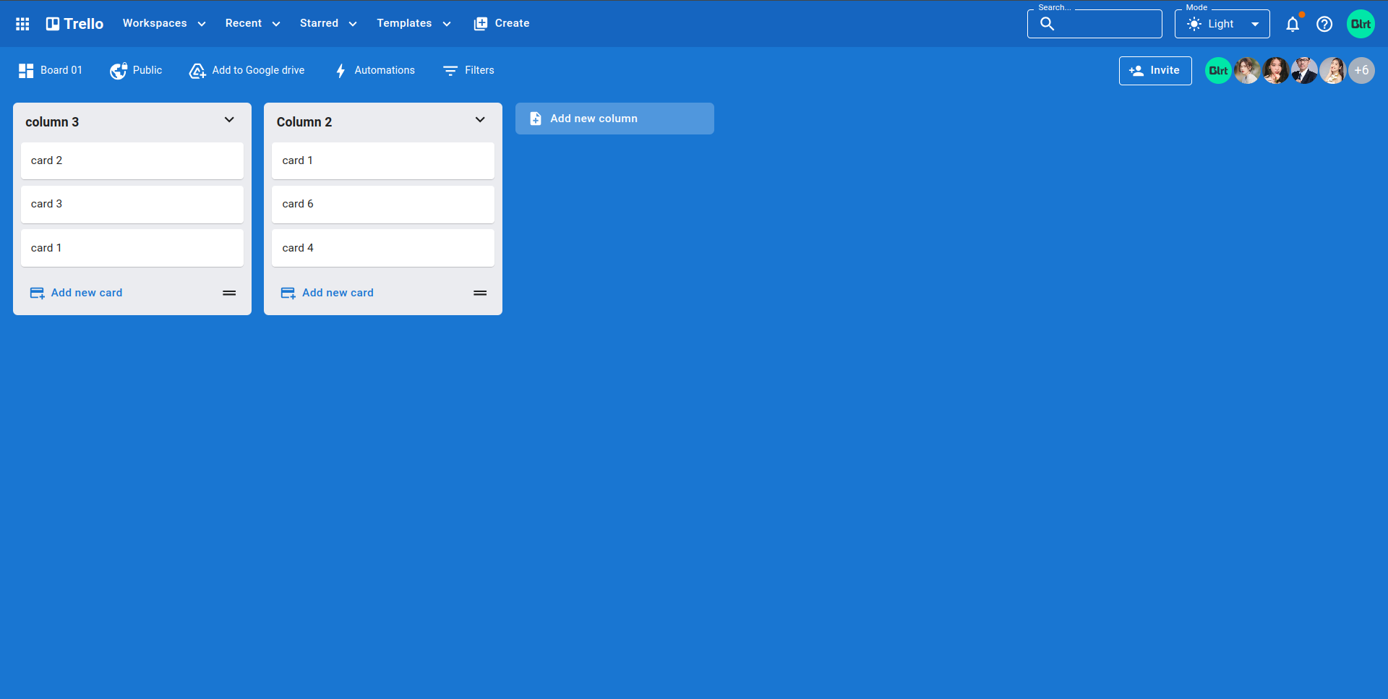Click Add new column
1388x699 pixels.
coord(614,119)
